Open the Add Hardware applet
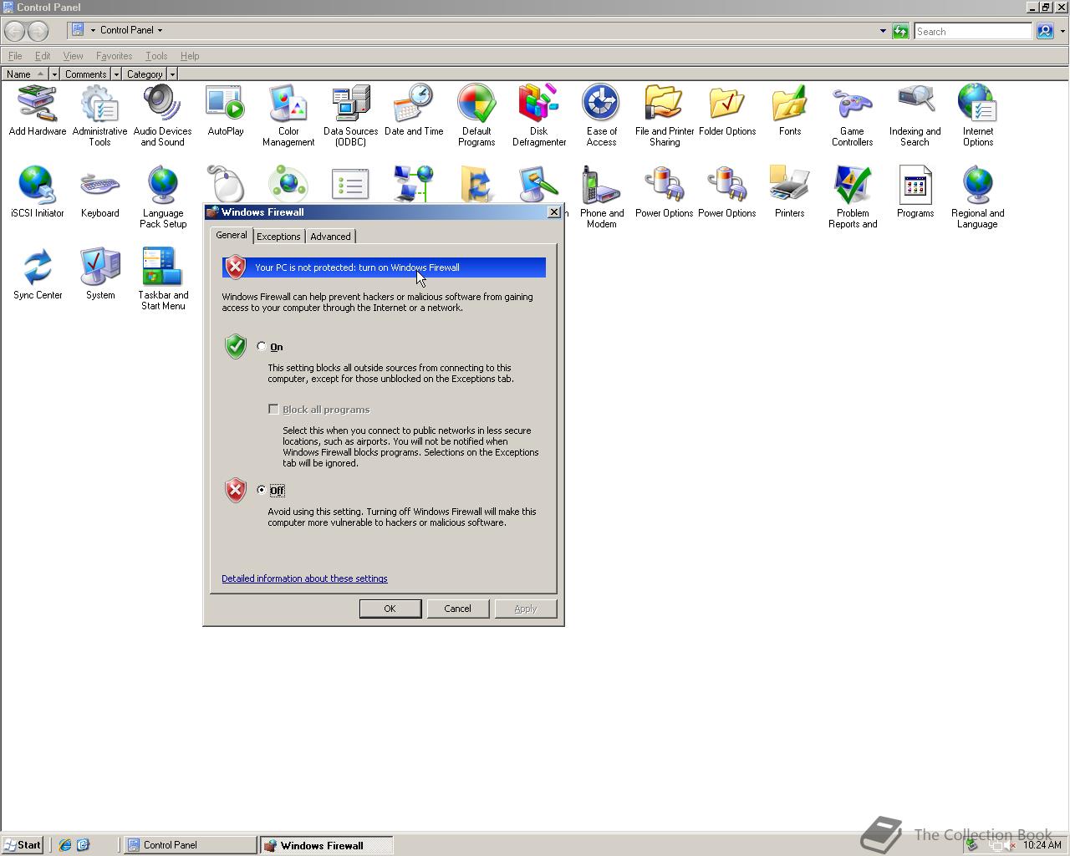 (x=38, y=110)
